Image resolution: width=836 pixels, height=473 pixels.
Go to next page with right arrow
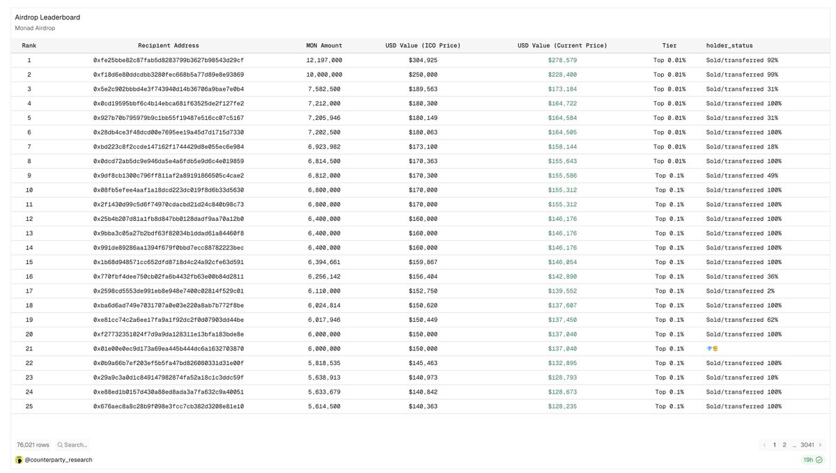tap(820, 444)
